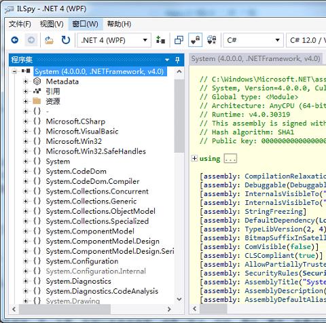326x323 pixels.
Task: Click the tree horizontal scroll left arrow
Action: coord(14,309)
